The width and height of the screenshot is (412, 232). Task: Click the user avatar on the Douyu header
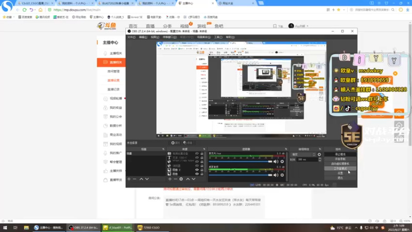pyautogui.click(x=291, y=26)
